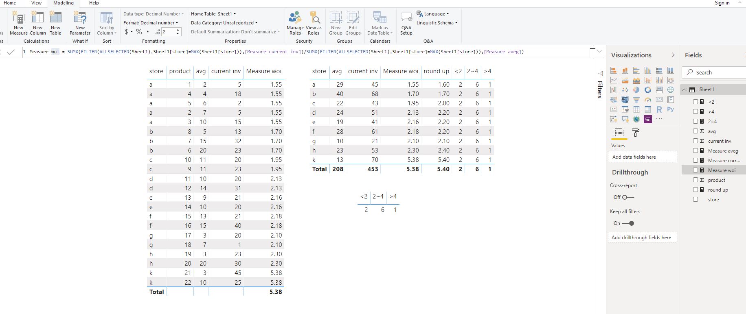Open the Home Table: Sheet1 dropdown

[213, 14]
